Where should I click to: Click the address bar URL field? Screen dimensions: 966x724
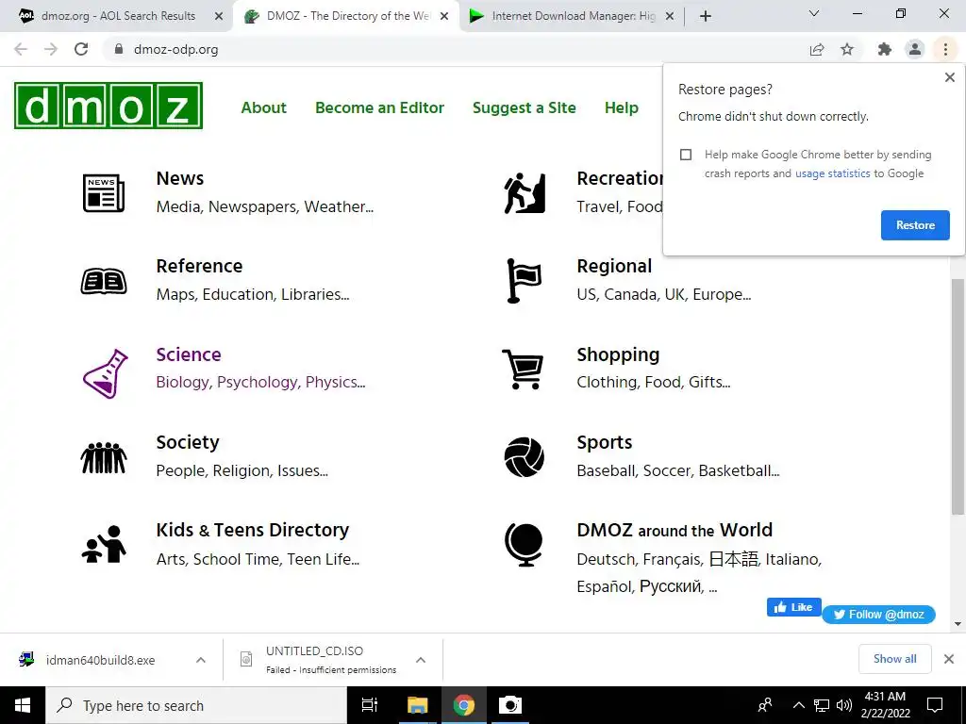[x=456, y=49]
